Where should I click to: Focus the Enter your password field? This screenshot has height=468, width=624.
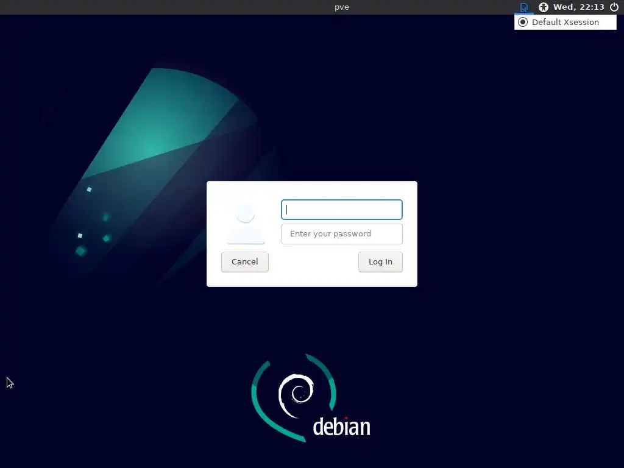pos(342,234)
